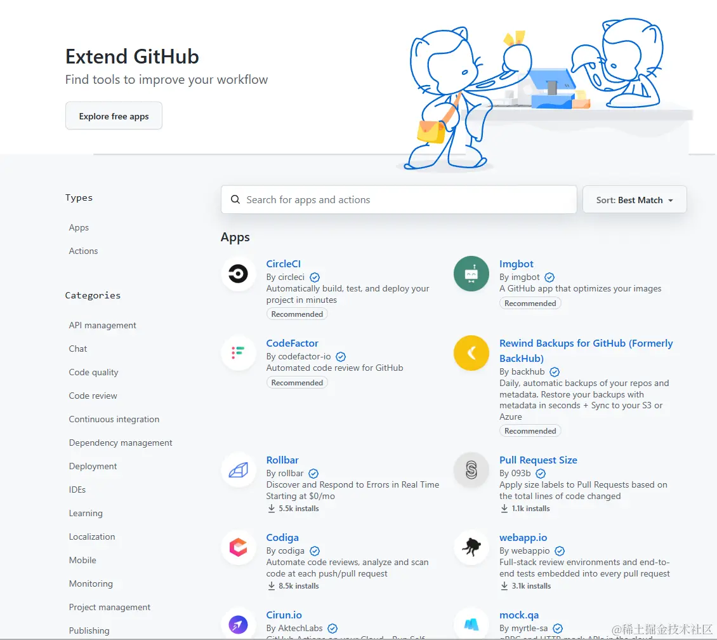Open the CircleCI app logo

238,274
